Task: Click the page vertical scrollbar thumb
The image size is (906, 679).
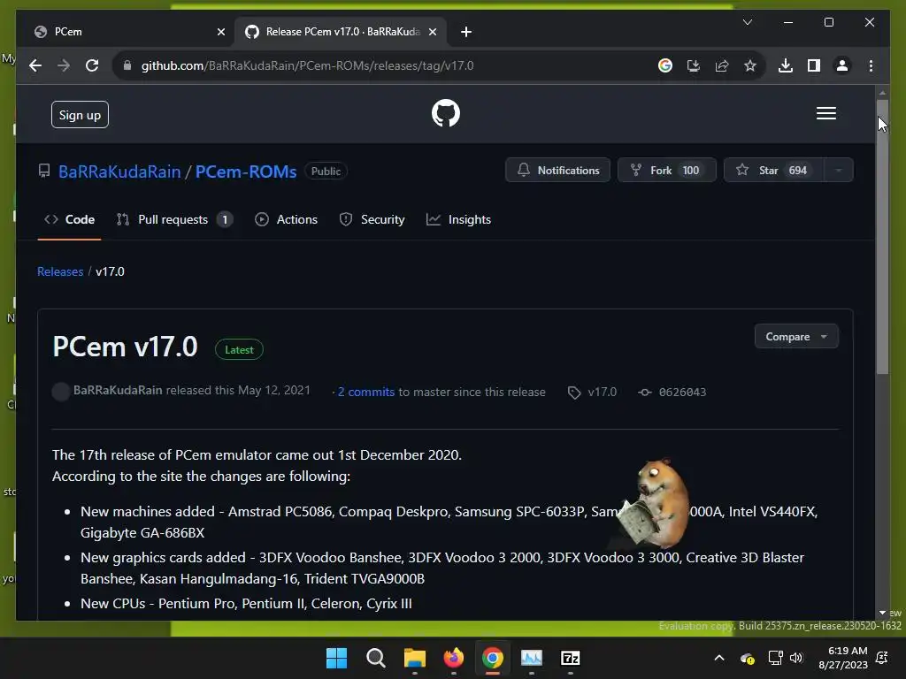Action: 882,237
